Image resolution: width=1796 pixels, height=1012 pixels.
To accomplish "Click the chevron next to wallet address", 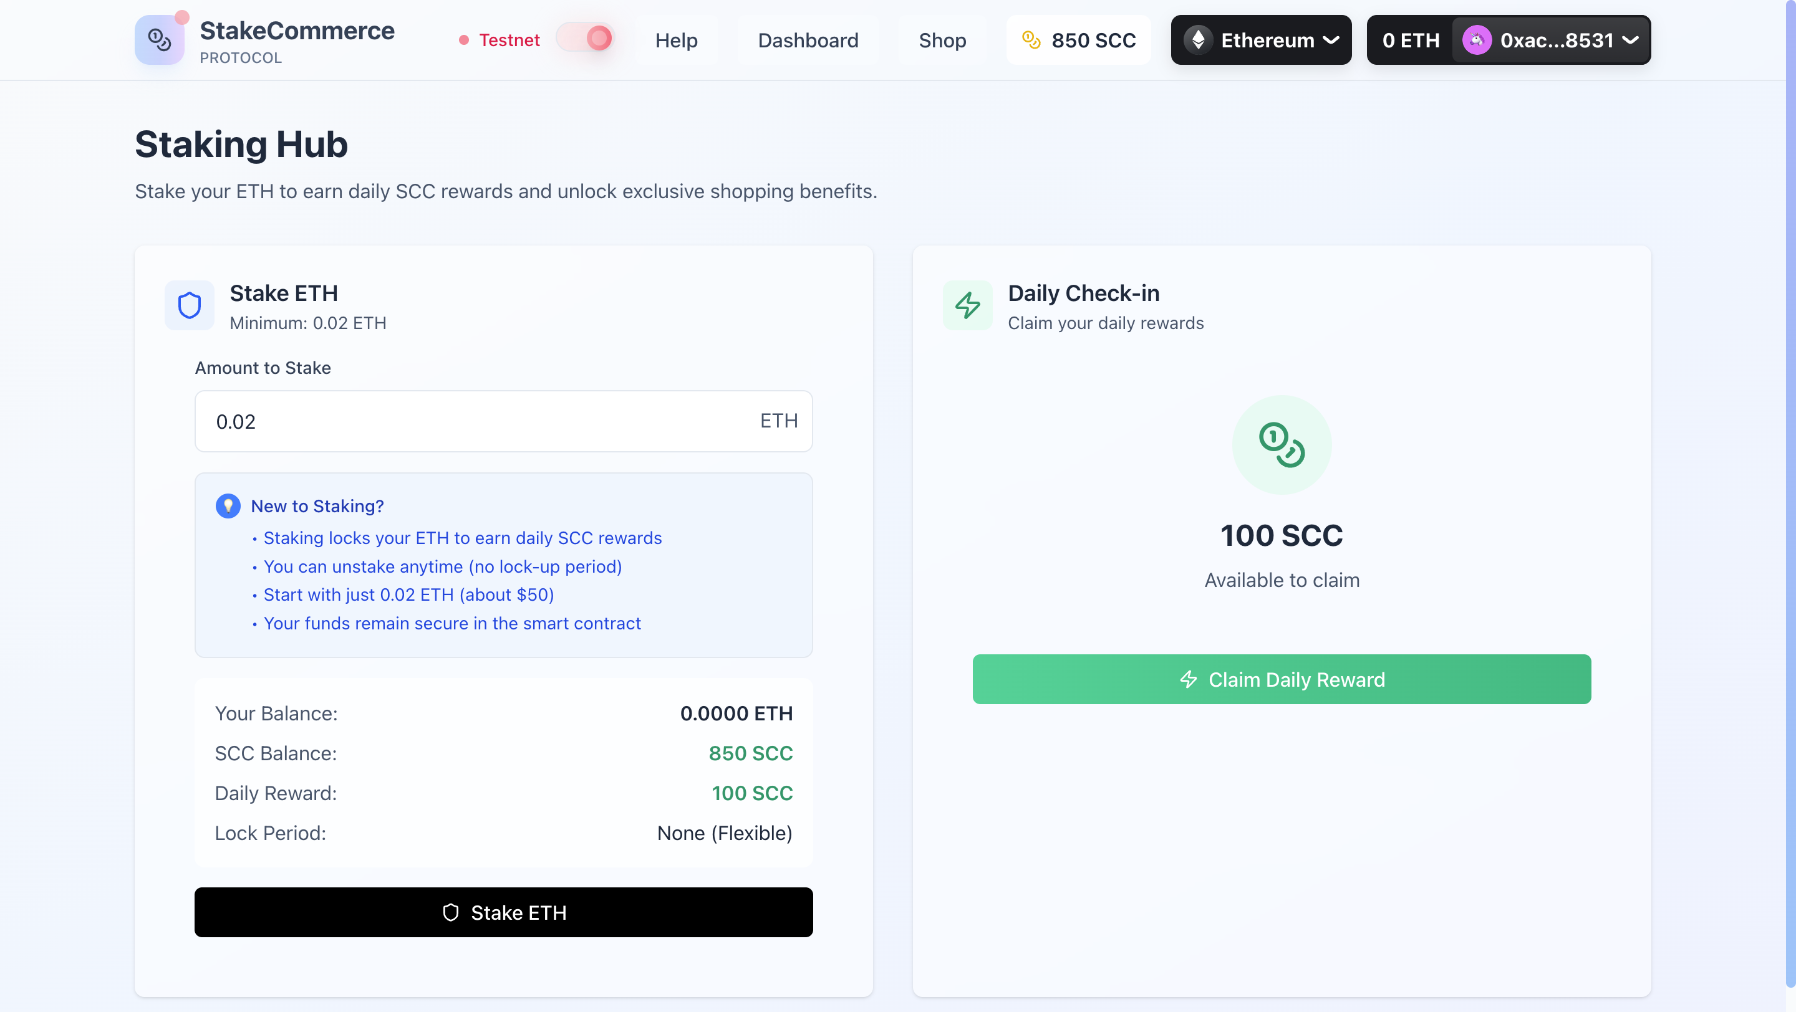I will pyautogui.click(x=1630, y=40).
